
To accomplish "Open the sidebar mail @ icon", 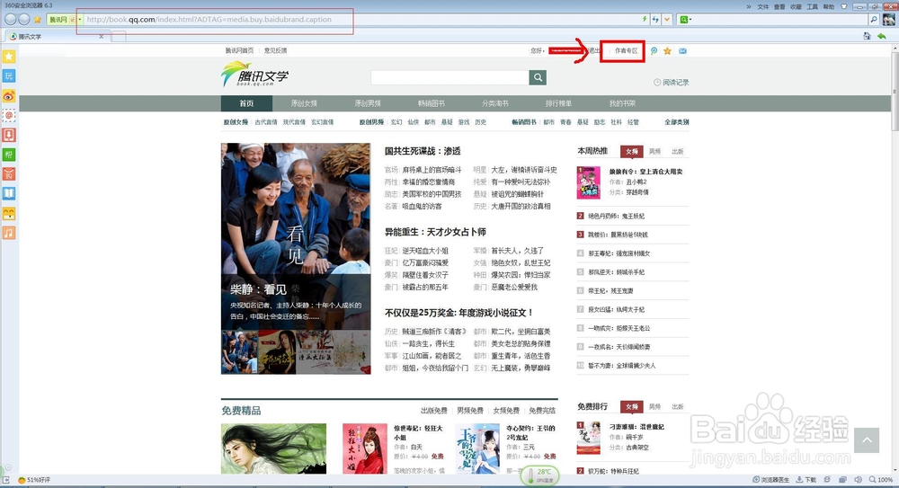I will click(9, 115).
